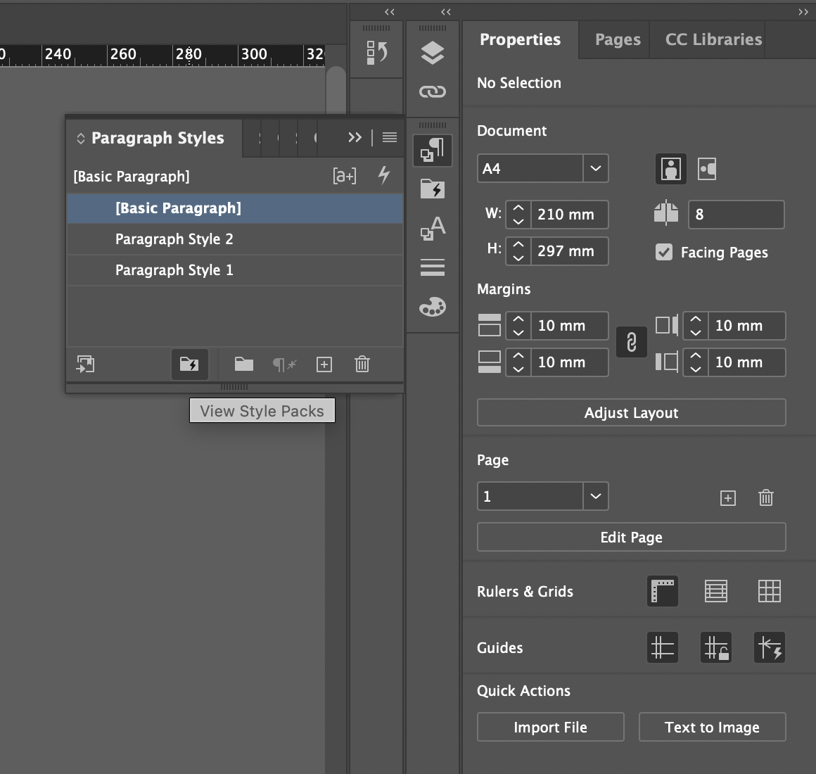The image size is (816, 774).
Task: Add a new page plus icon
Action: coord(727,498)
